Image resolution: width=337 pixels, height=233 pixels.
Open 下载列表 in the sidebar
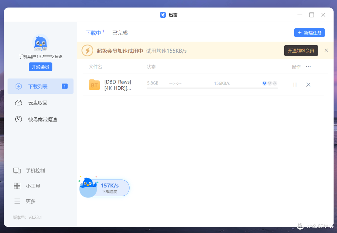click(x=40, y=86)
